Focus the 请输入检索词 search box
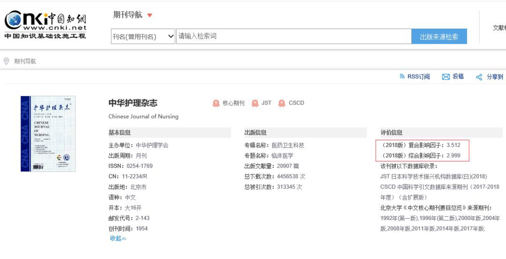The image size is (506, 259). [294, 36]
